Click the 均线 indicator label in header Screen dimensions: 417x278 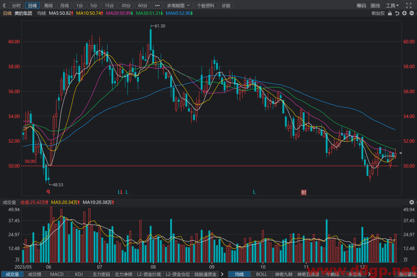click(x=41, y=13)
